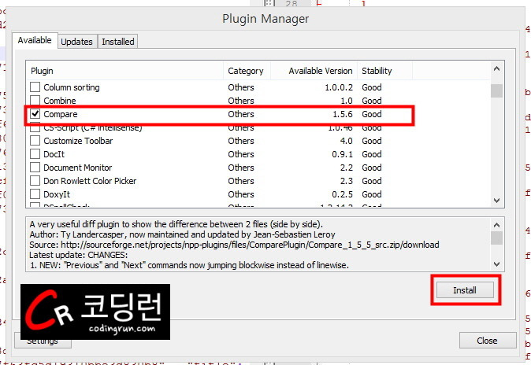Click the sourceforge source URL text
The height and width of the screenshot is (365, 531).
(x=250, y=245)
